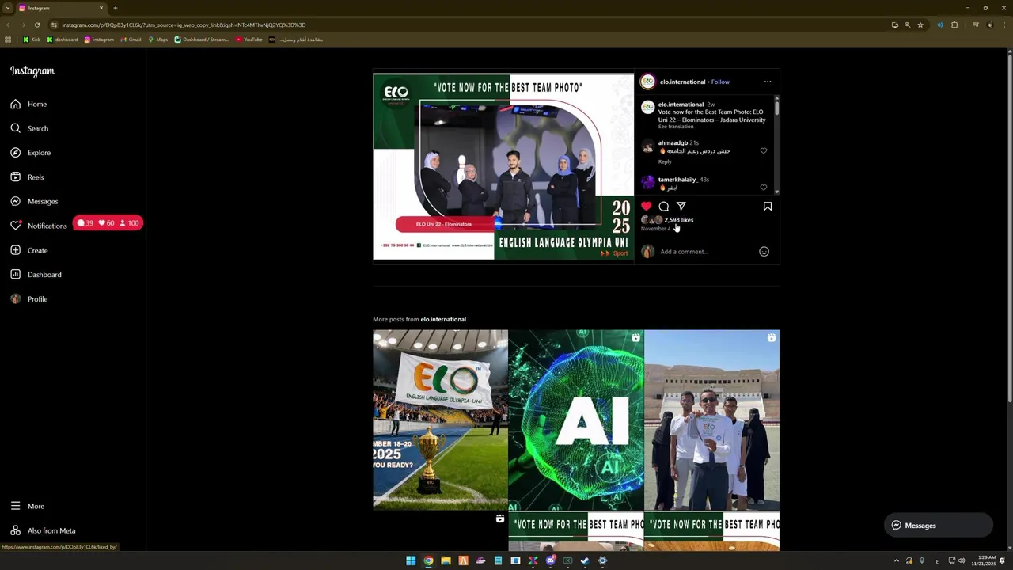Click the main post team photo
This screenshot has width=1013, height=570.
click(503, 166)
